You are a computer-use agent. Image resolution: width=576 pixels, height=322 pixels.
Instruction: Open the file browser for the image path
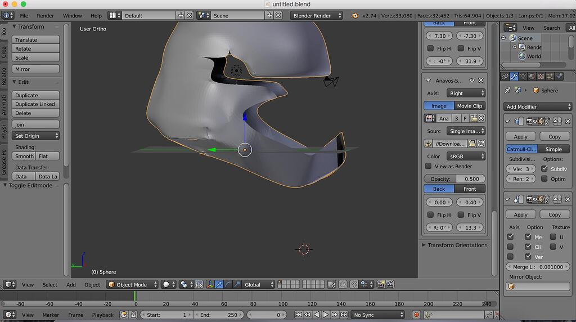[x=472, y=144]
